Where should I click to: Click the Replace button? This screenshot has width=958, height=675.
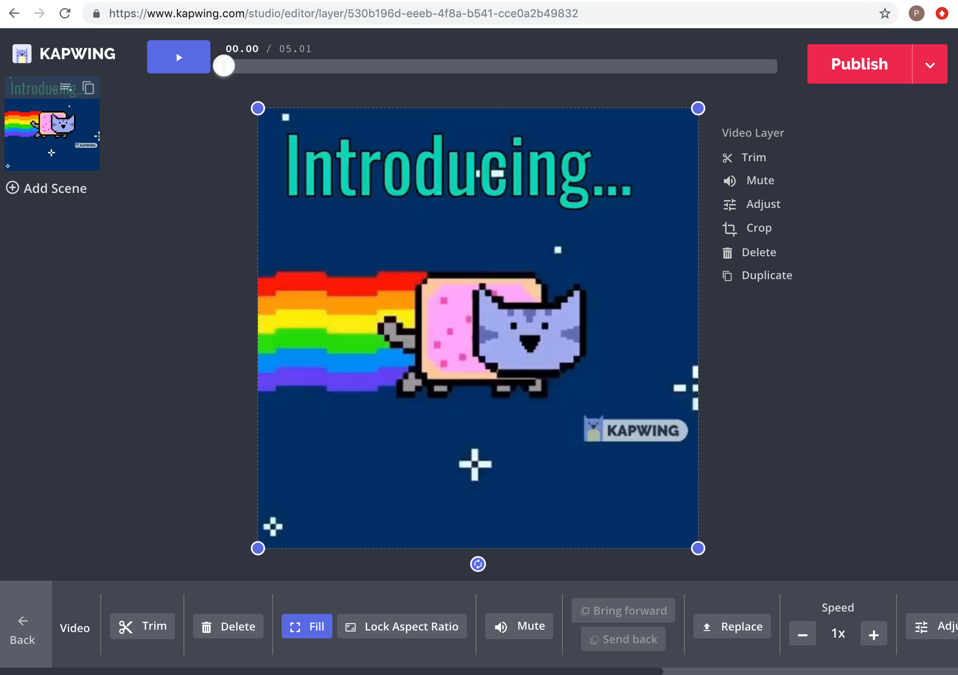coord(732,626)
